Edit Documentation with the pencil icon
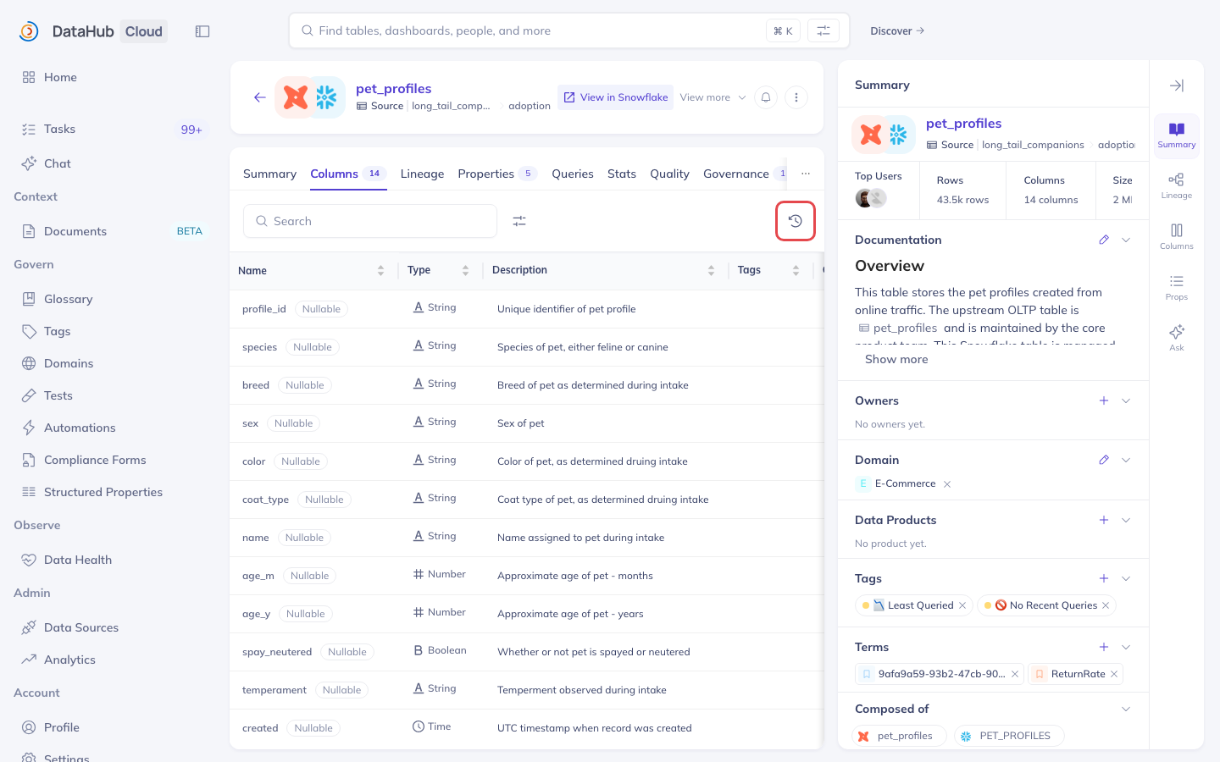 pos(1104,240)
